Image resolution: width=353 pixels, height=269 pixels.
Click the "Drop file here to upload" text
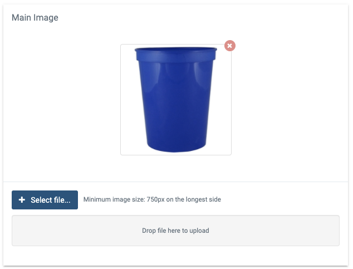click(x=175, y=231)
